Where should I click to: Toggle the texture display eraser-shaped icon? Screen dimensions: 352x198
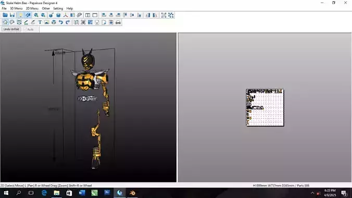click(28, 15)
